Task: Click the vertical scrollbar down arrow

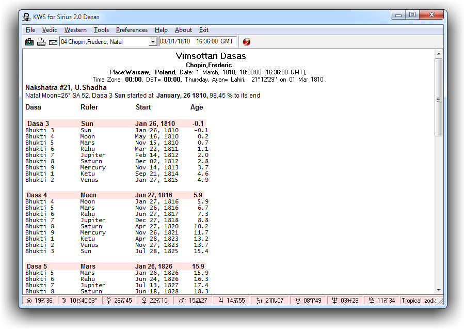Action: [438, 290]
